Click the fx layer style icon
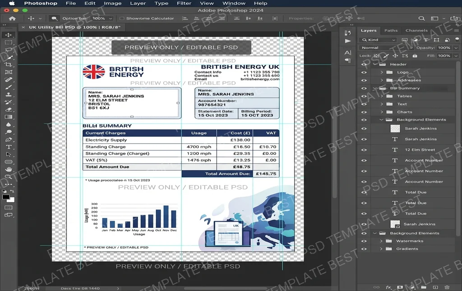This screenshot has width=462, height=291. [388, 287]
